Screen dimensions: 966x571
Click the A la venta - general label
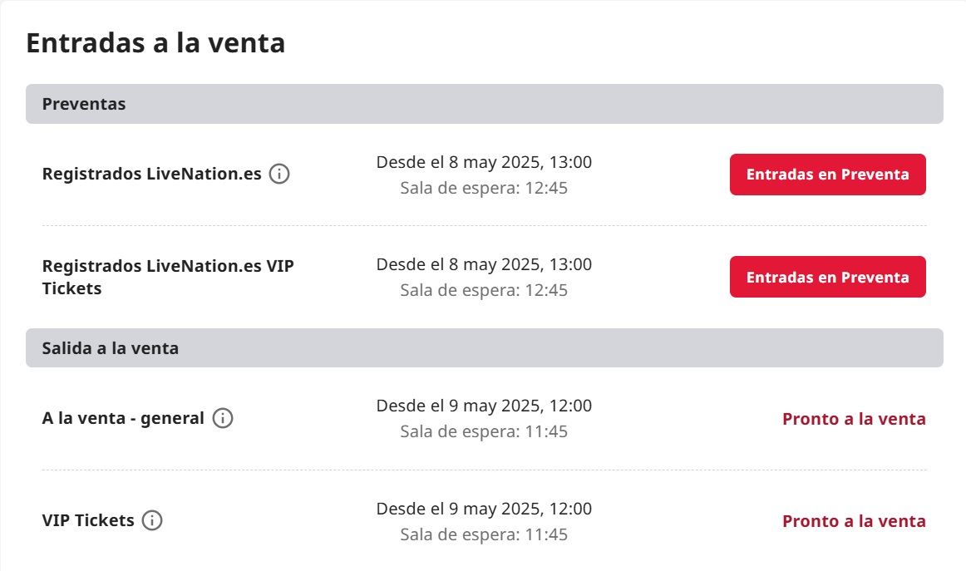[x=122, y=418]
